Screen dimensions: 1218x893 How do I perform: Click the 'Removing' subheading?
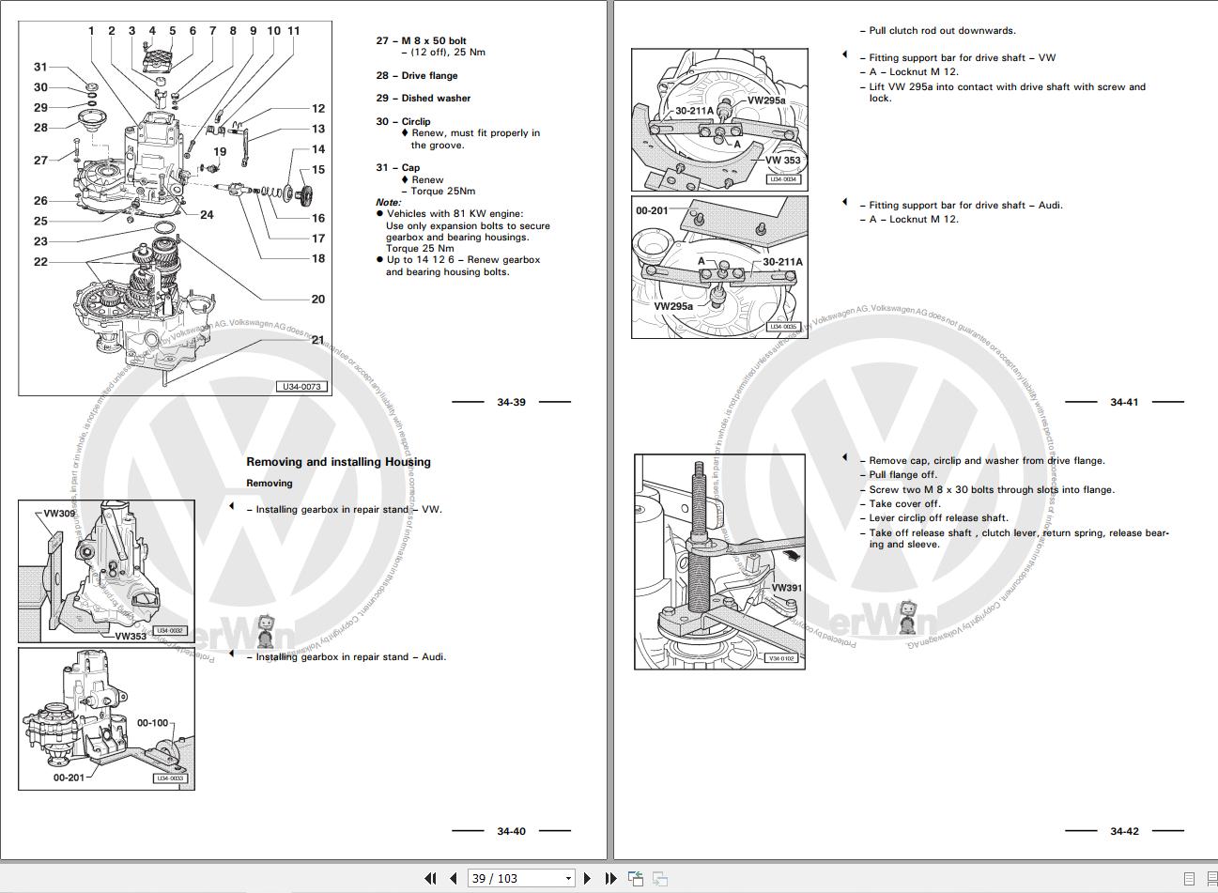coord(270,484)
